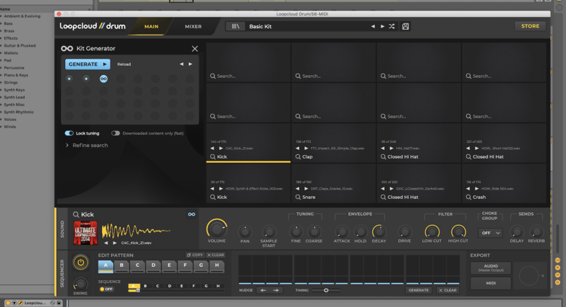The width and height of the screenshot is (566, 307).
Task: Close the Kit Generator panel
Action: pyautogui.click(x=195, y=49)
